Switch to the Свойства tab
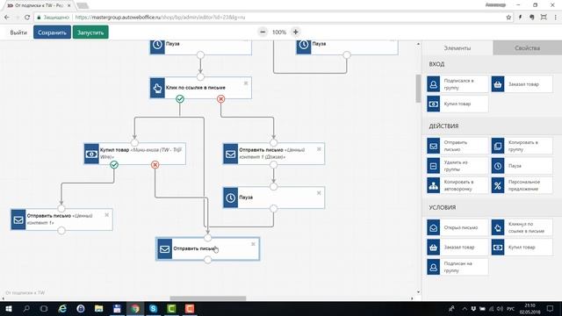This screenshot has width=562, height=316. point(527,47)
